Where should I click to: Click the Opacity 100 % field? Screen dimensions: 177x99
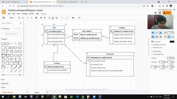(x=170, y=58)
